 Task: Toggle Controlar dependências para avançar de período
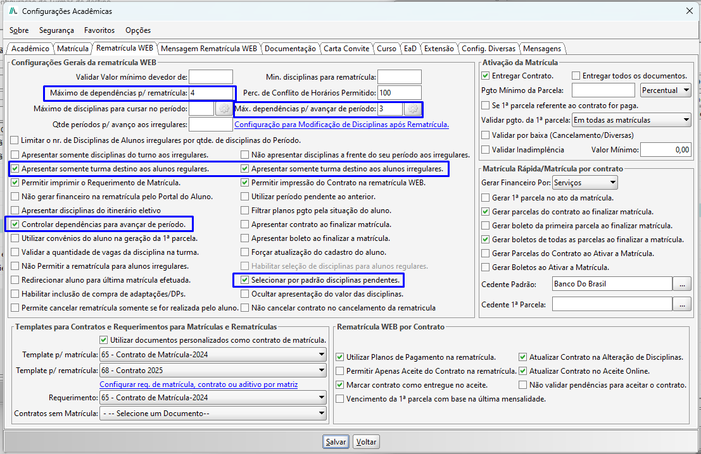[15, 224]
